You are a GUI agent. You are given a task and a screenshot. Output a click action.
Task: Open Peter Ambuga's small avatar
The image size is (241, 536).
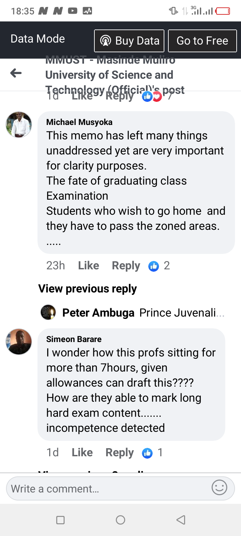[x=48, y=312]
